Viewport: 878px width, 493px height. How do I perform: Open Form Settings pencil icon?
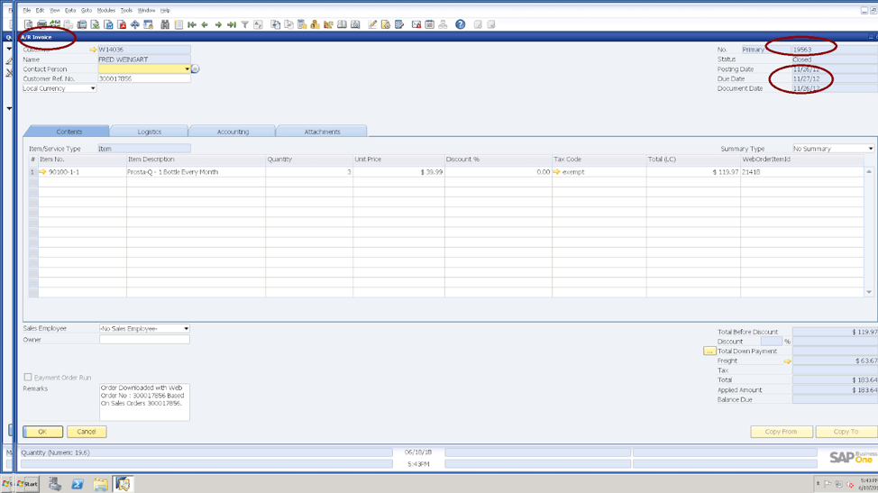(x=372, y=24)
